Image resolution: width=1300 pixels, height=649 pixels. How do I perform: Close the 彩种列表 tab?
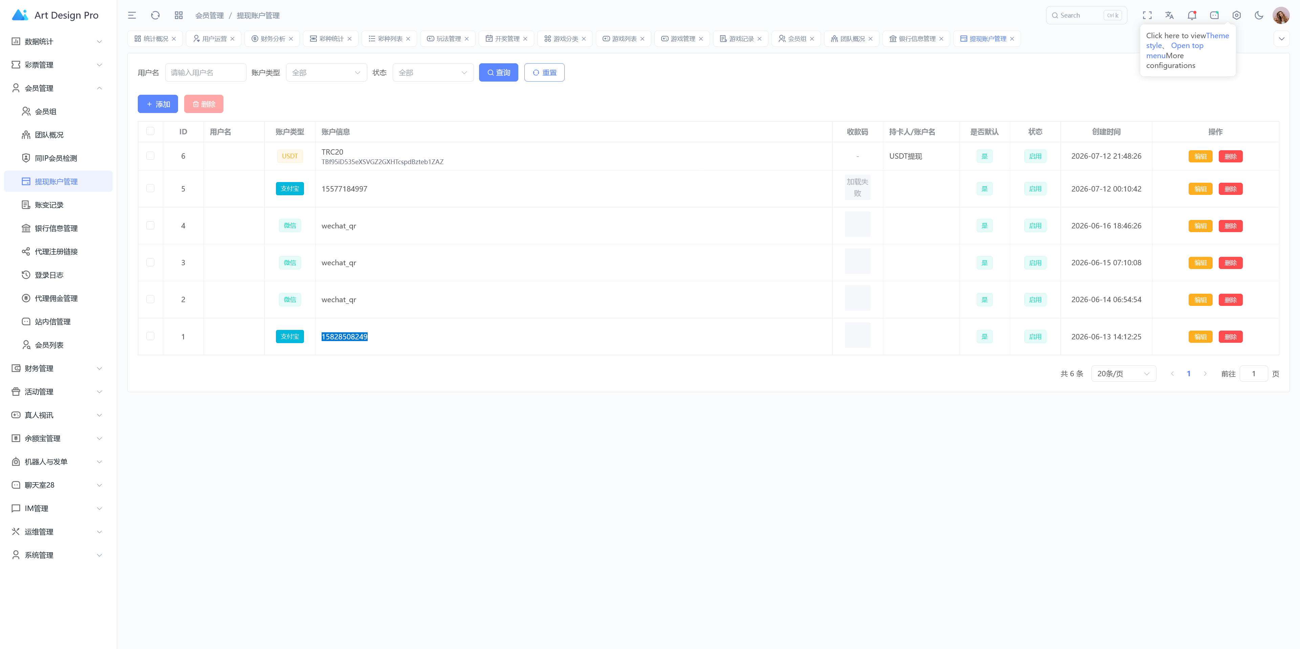[408, 39]
